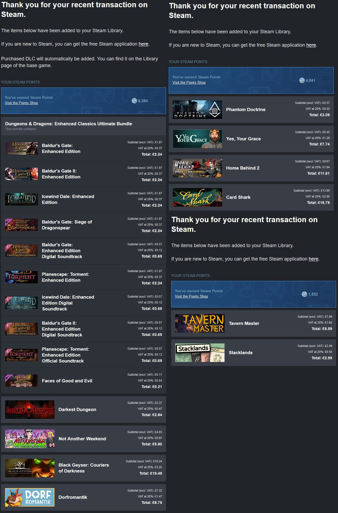
Task: Click the bundle title 'Enhanced Classics Ultimate Bundle'
Action: tap(69, 124)
